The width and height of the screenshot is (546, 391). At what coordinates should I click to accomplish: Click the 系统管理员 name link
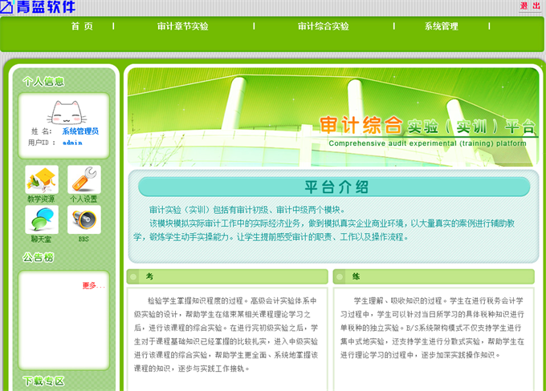coord(80,131)
